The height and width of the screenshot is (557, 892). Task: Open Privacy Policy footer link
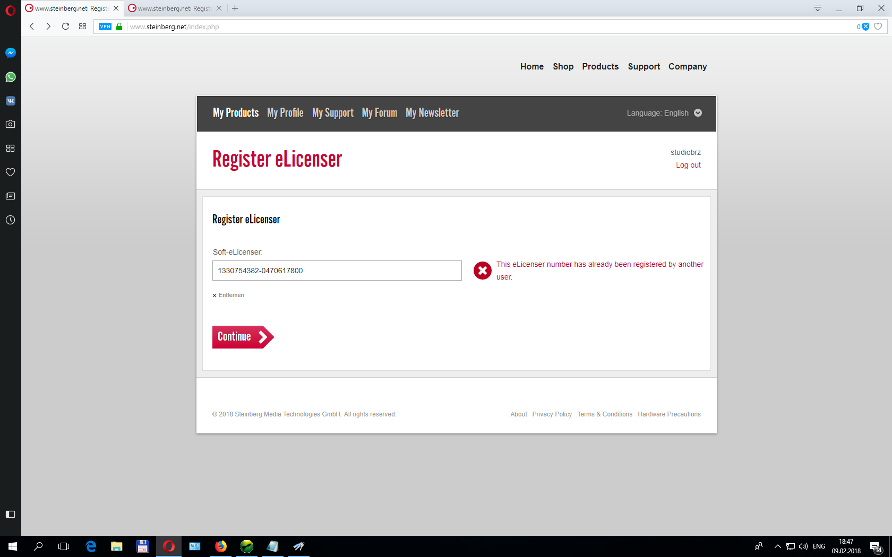click(552, 414)
